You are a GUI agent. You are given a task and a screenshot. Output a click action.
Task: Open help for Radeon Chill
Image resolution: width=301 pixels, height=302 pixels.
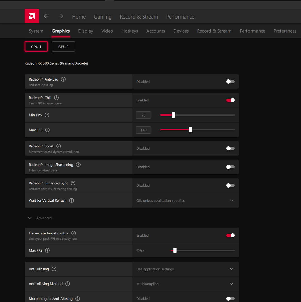point(56,98)
